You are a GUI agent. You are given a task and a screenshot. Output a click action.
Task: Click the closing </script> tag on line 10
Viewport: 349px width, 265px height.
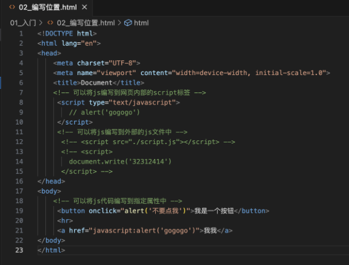coord(75,122)
